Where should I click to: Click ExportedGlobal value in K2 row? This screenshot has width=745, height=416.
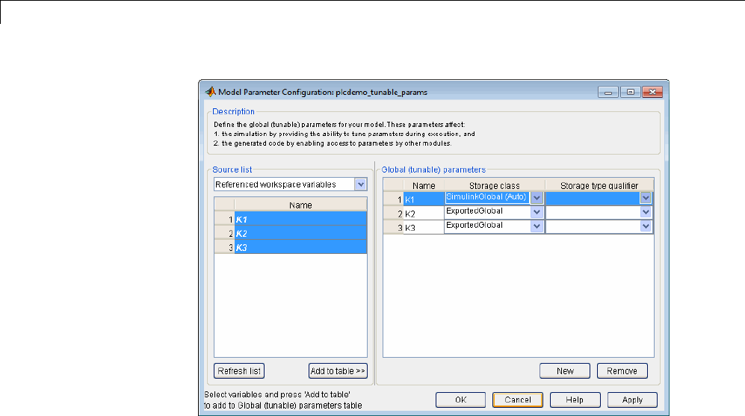pos(474,211)
